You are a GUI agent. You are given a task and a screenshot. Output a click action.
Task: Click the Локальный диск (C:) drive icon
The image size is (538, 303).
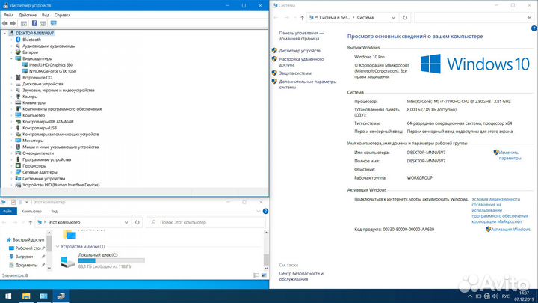pos(67,261)
